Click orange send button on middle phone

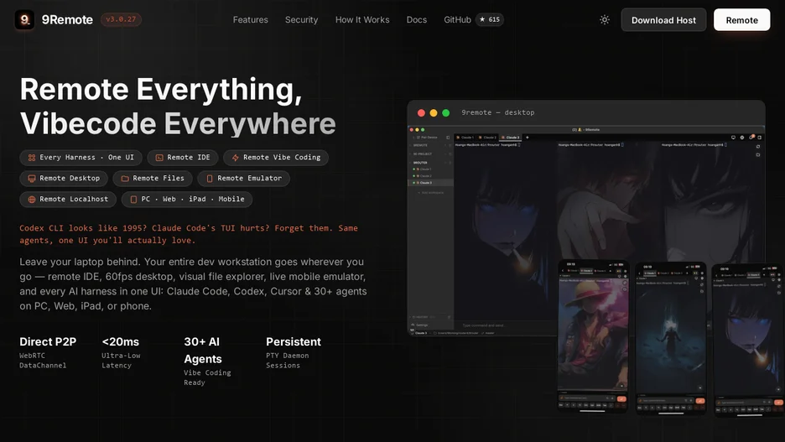700,401
